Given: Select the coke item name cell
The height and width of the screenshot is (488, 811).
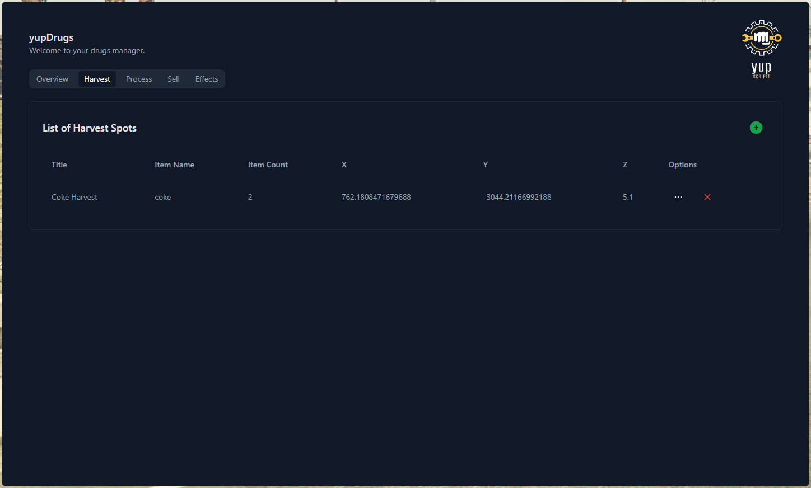Looking at the screenshot, I should click(x=162, y=197).
